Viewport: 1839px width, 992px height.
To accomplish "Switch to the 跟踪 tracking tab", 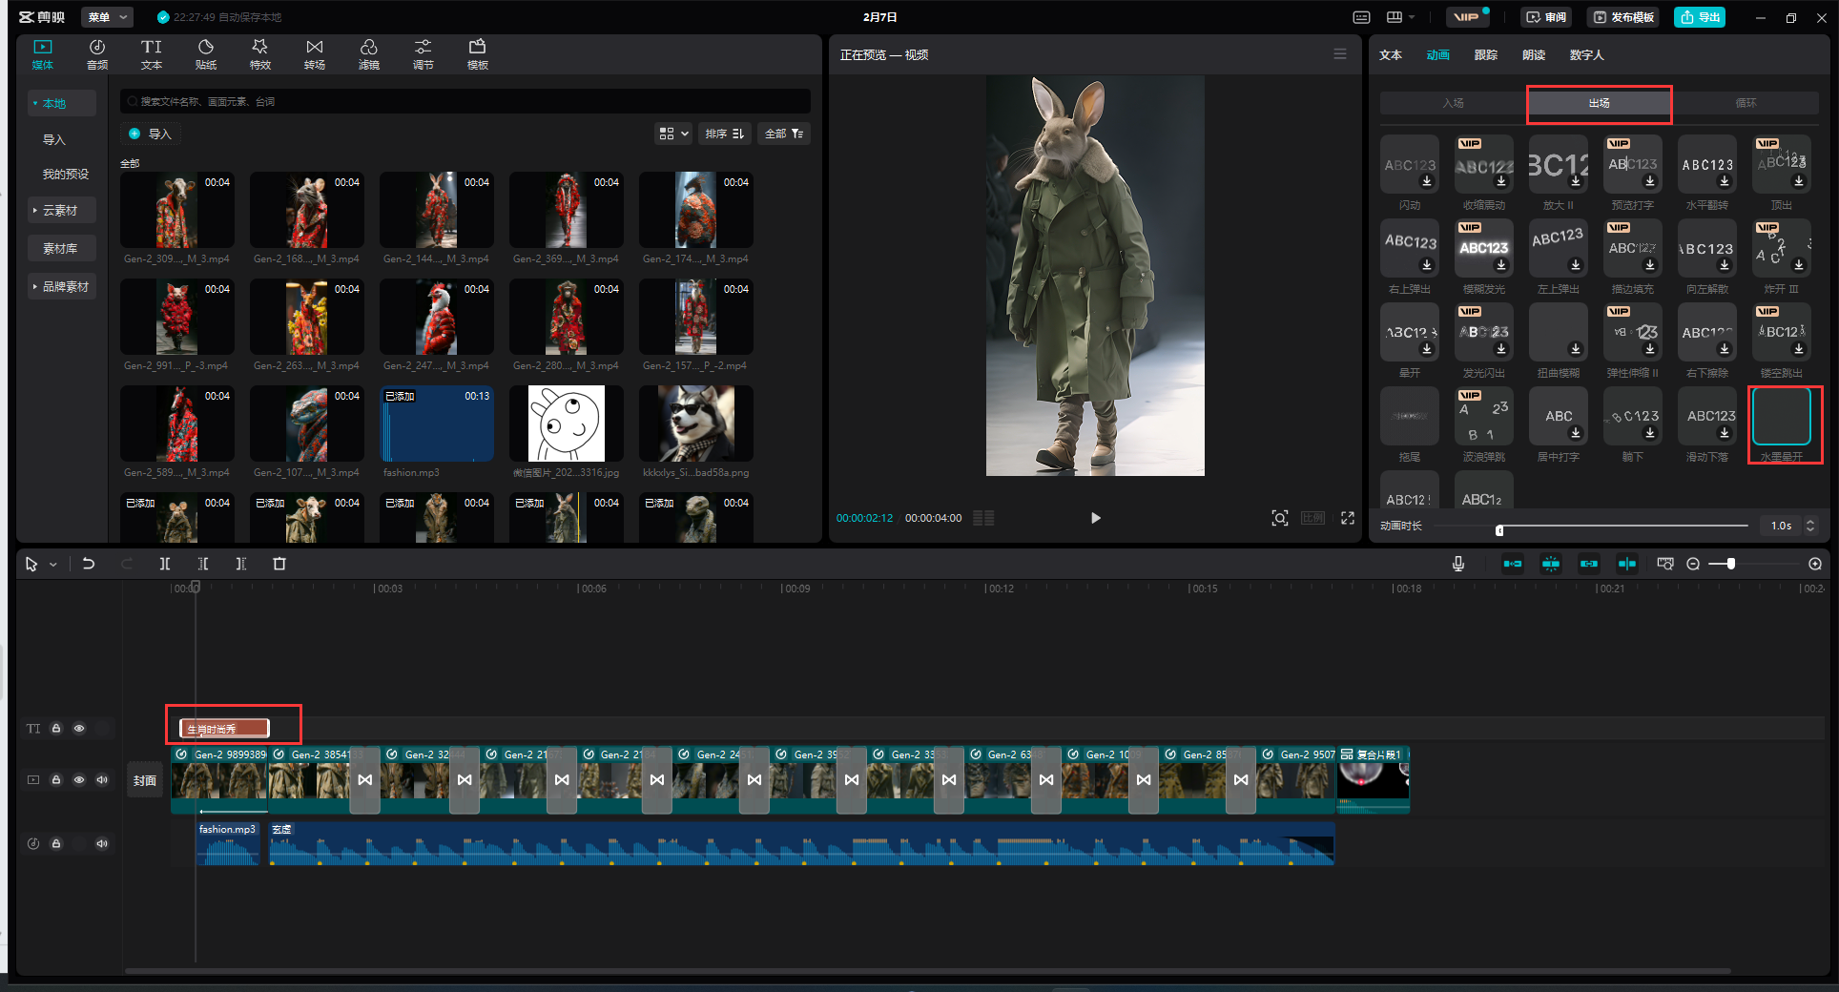I will 1486,55.
